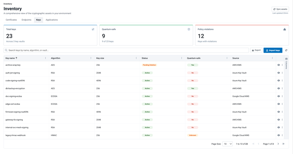Select the Keys tab
Image resolution: width=293 pixels, height=154 pixels.
[39, 20]
